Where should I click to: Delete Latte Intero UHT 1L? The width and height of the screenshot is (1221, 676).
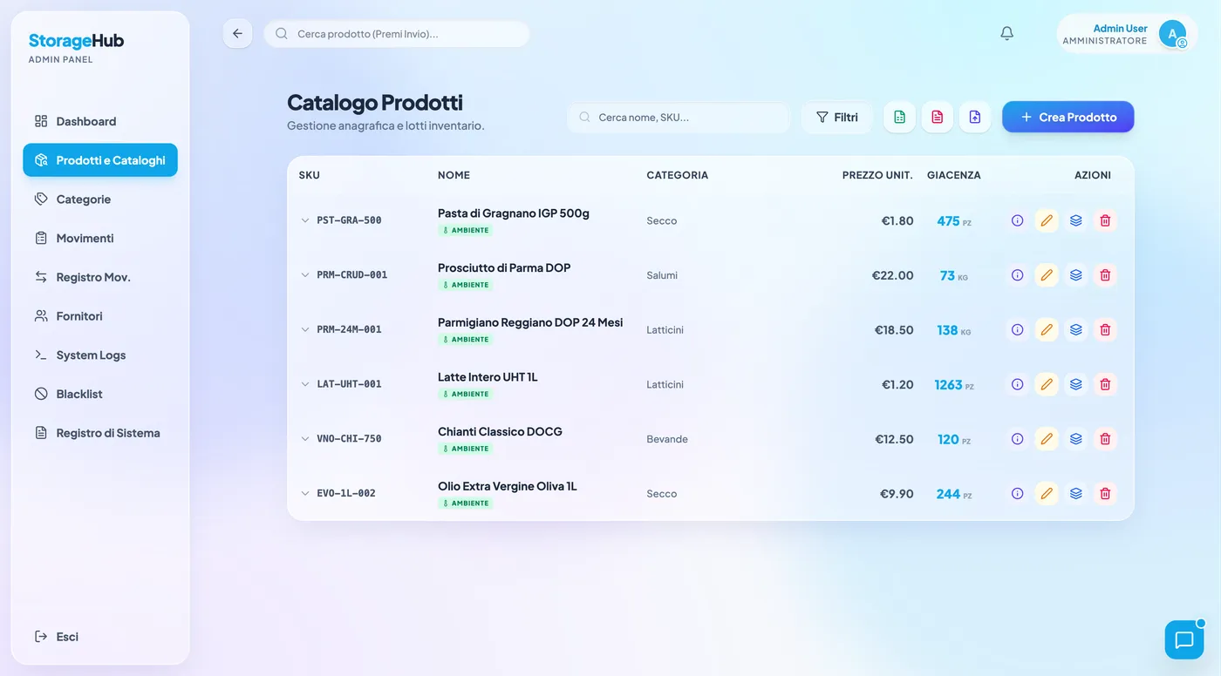1105,384
